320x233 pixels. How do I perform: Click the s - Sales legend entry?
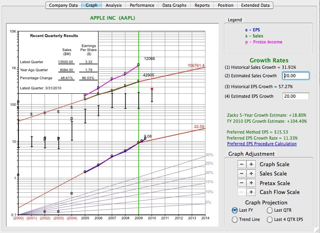tap(254, 36)
